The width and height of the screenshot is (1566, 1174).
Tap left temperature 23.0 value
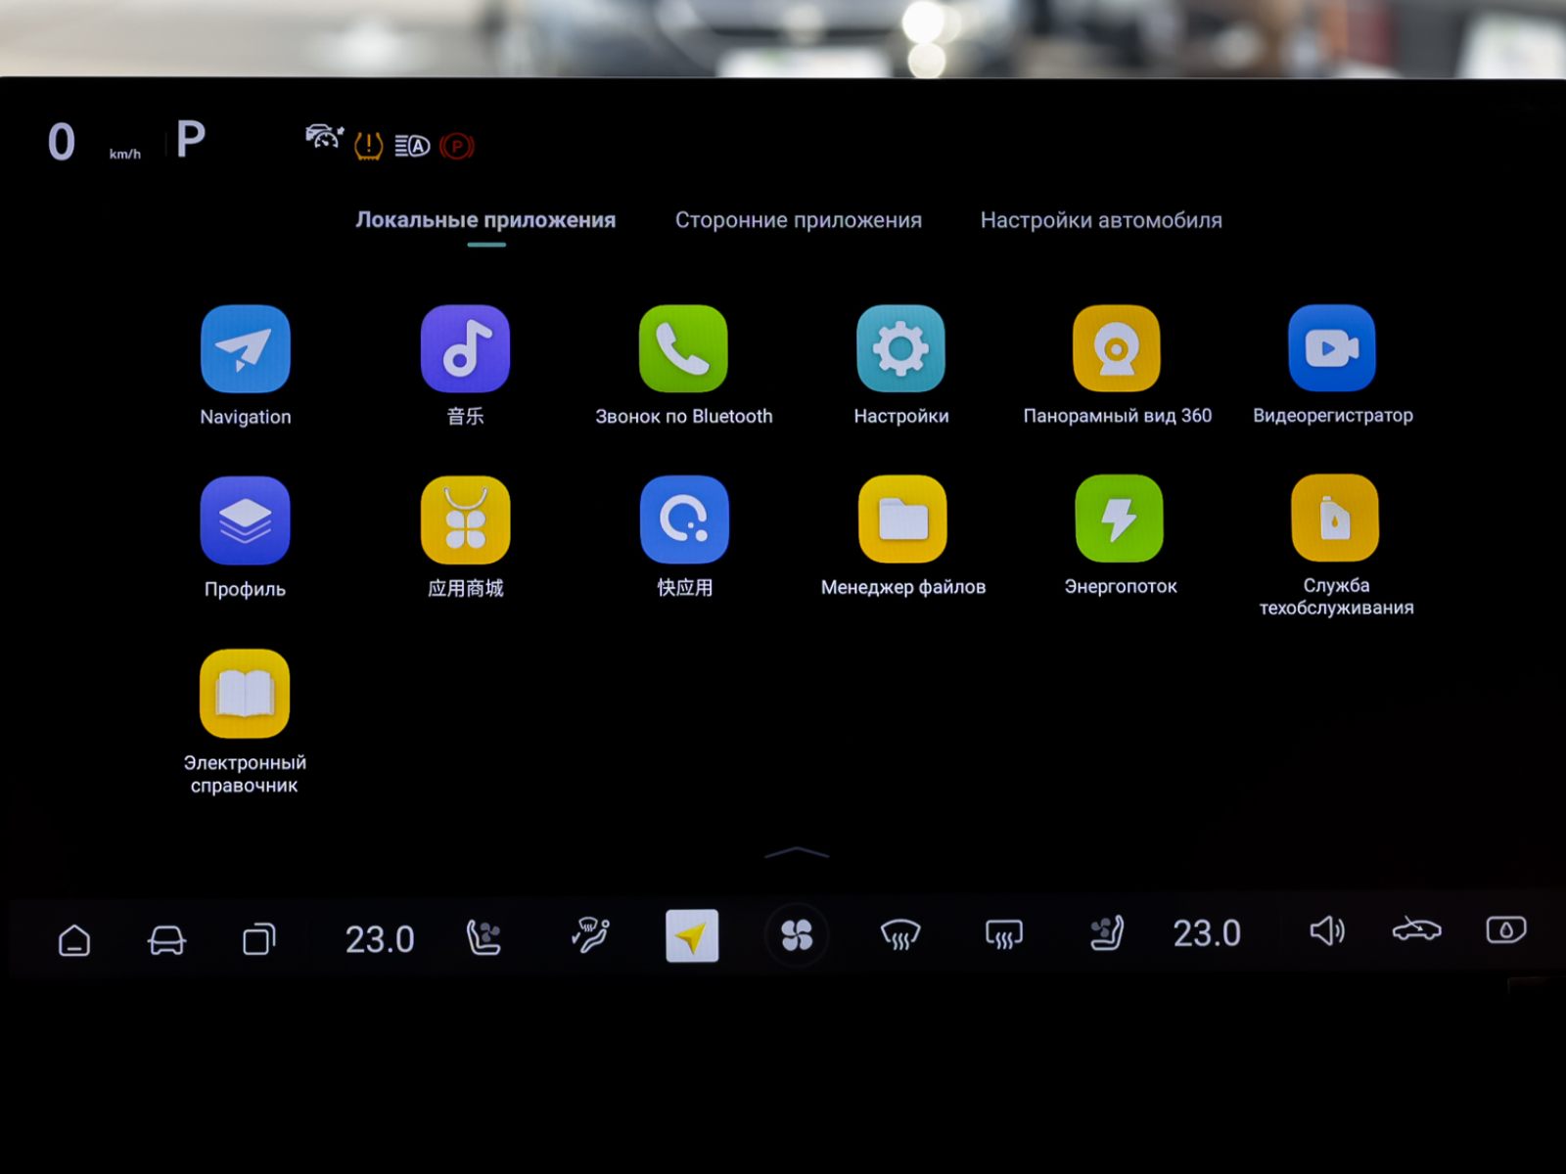(x=380, y=939)
